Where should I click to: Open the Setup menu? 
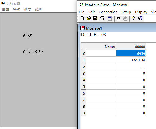[x=126, y=12]
